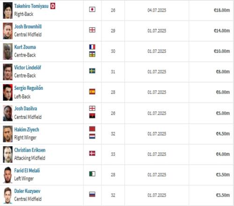Open Takehiro Tomiyasu's player profile
Viewport: 234px width, 206px height.
click(31, 6)
